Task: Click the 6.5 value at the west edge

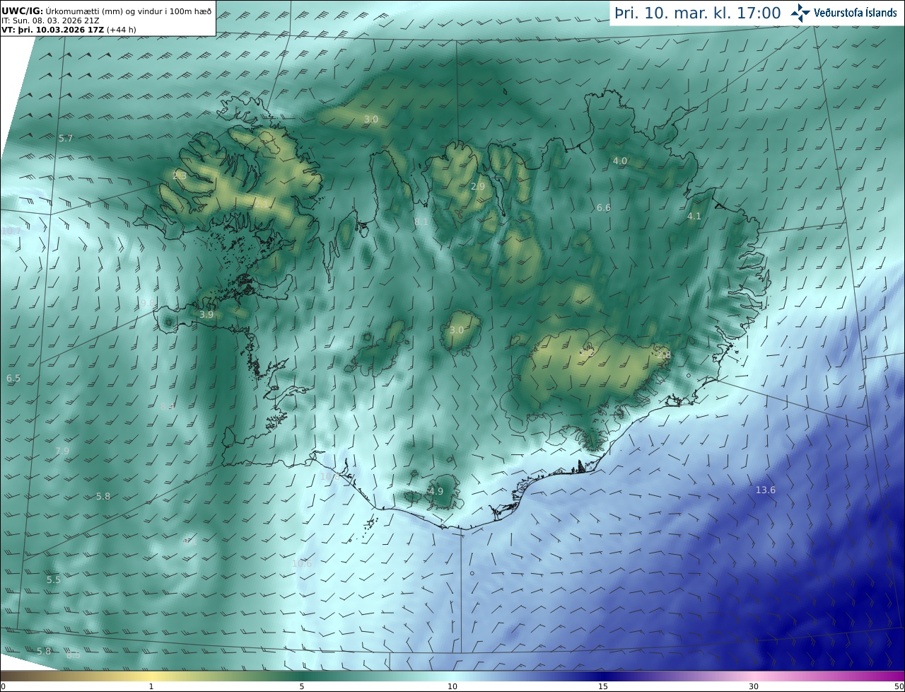Action: 13,379
